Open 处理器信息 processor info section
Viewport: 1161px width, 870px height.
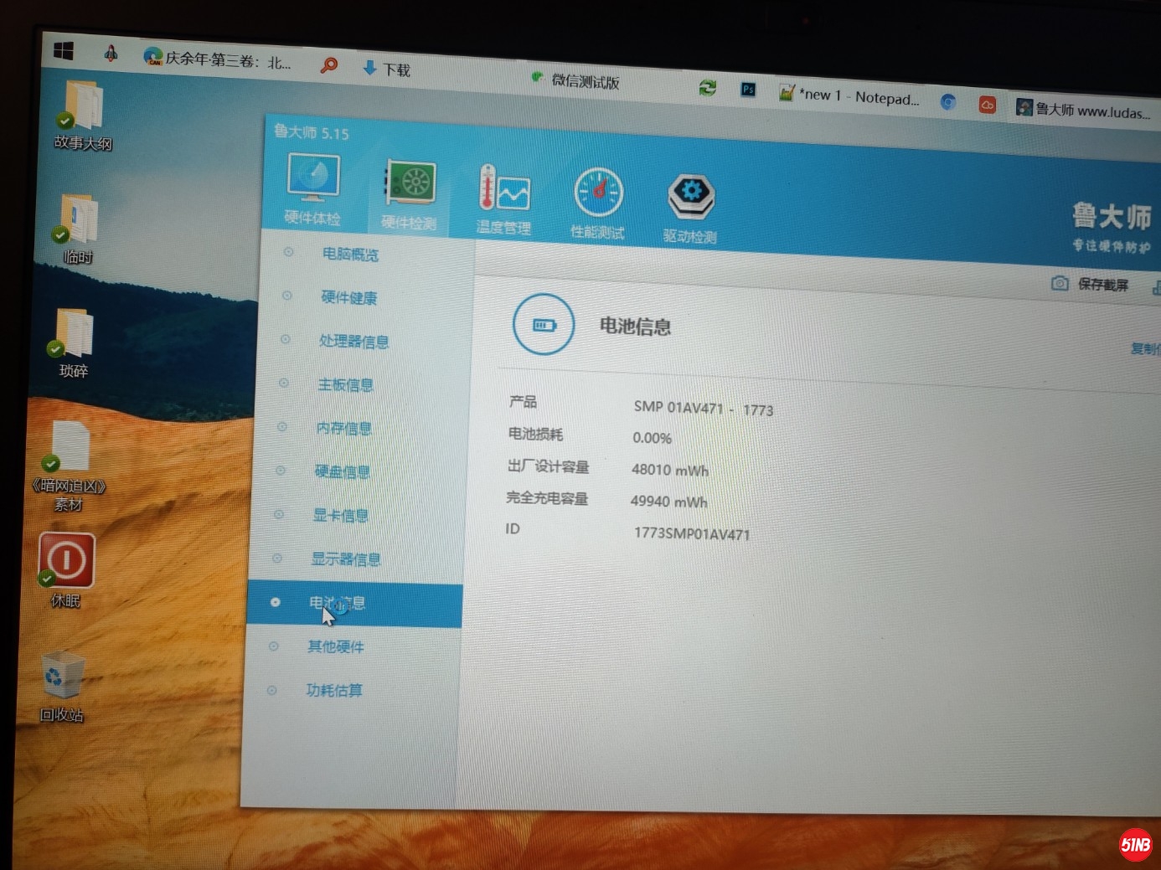tap(353, 342)
